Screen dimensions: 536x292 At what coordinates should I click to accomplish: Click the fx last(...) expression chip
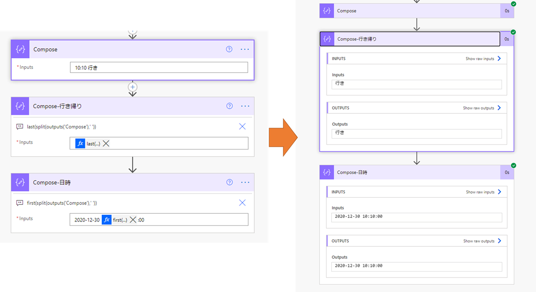(88, 143)
